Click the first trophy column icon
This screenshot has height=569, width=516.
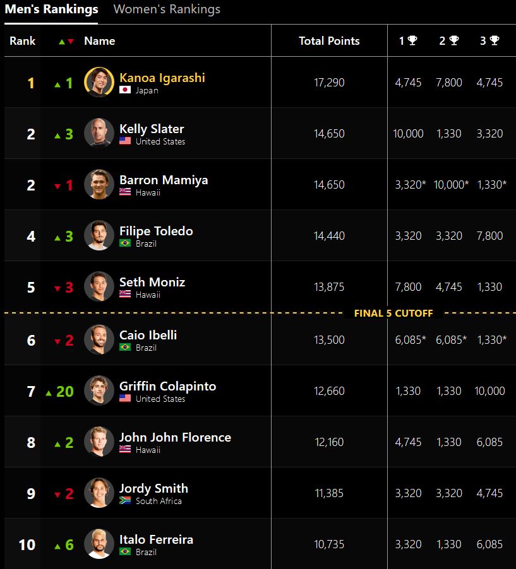(412, 40)
